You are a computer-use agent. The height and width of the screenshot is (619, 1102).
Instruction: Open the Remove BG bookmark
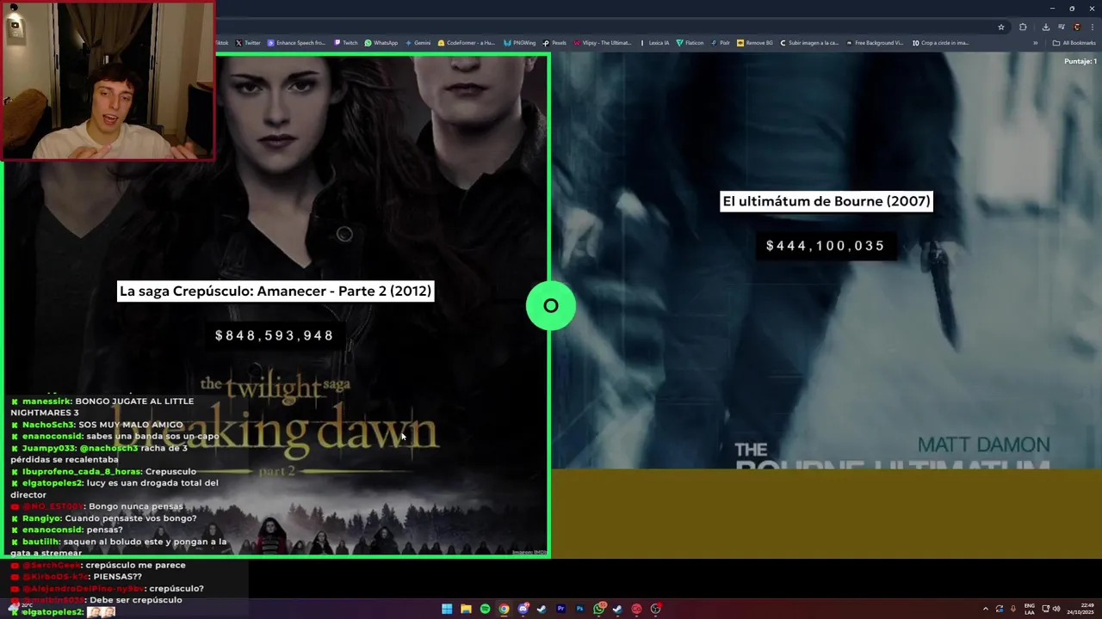click(x=755, y=43)
